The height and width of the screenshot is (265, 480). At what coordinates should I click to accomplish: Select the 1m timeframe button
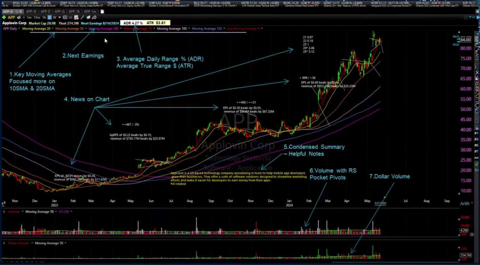tap(29, 18)
